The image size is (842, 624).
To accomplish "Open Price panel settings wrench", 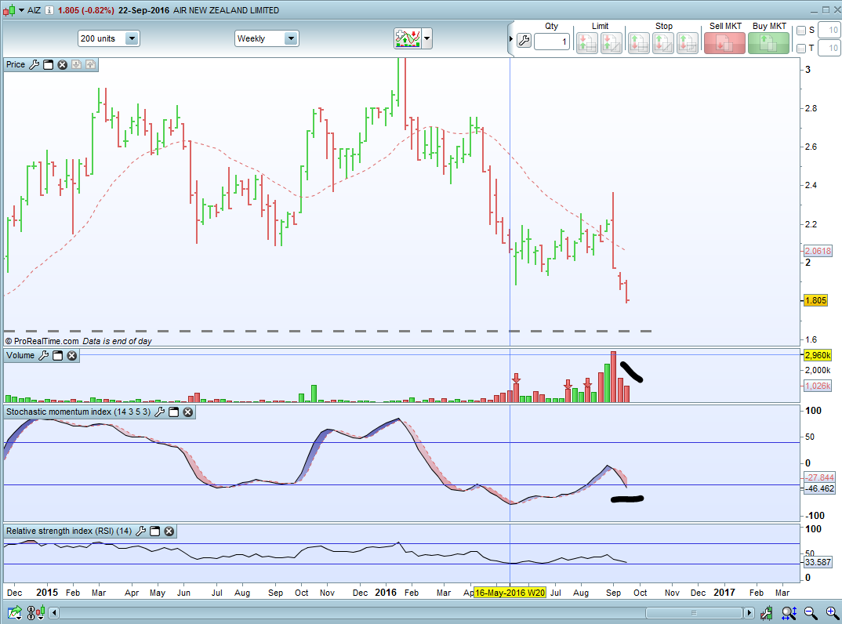I will point(34,64).
